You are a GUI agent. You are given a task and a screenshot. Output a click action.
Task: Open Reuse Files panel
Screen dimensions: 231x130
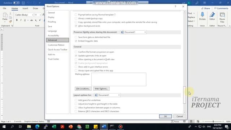click(x=222, y=18)
